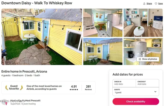164x106 pixels.
Task: Open the Guests selector showing 1 guest
Action: (136, 91)
